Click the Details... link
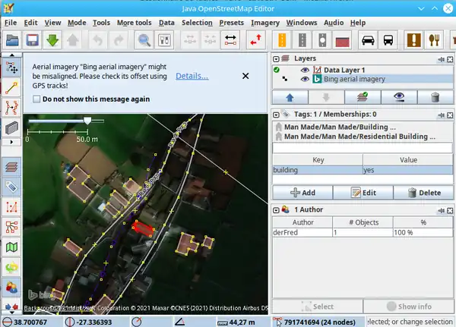The height and width of the screenshot is (327, 456). (x=192, y=76)
